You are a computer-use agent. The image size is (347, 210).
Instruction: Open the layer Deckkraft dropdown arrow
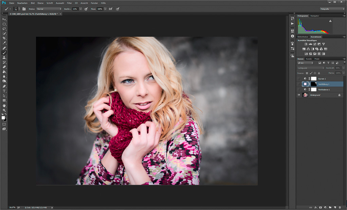(344, 68)
